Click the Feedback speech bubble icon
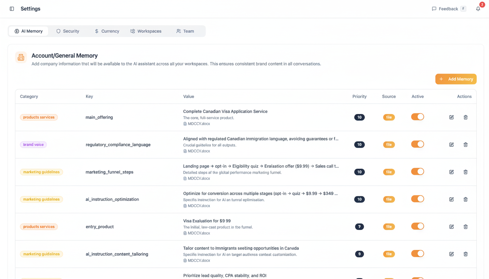Viewport: 489px width, 279px height. point(434,8)
